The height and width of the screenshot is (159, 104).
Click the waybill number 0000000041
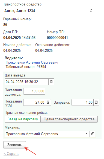(57, 38)
